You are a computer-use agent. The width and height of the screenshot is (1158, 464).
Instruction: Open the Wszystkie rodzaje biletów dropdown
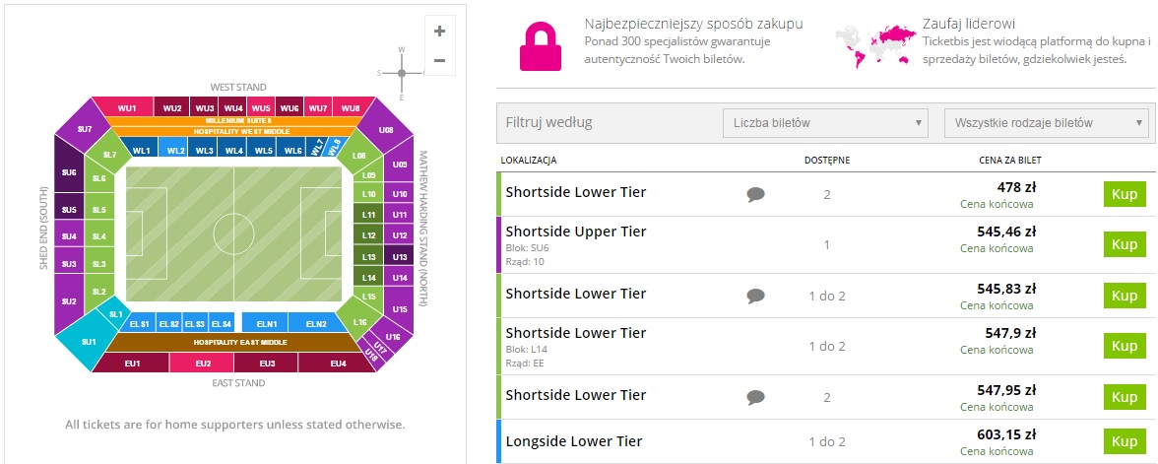click(x=1046, y=123)
